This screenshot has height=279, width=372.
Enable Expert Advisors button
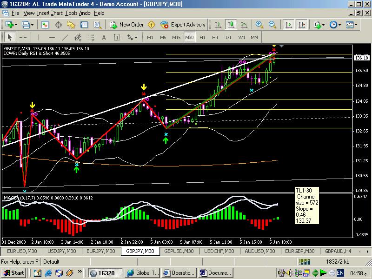coord(183,25)
